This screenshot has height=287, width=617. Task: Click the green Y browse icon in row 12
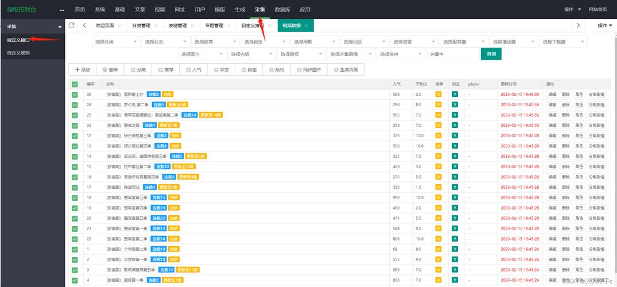[x=455, y=136]
